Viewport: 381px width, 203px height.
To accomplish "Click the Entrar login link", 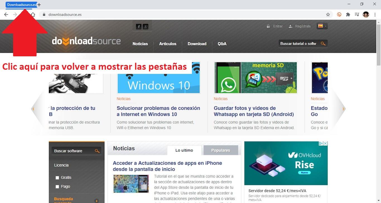I will coord(278,26).
